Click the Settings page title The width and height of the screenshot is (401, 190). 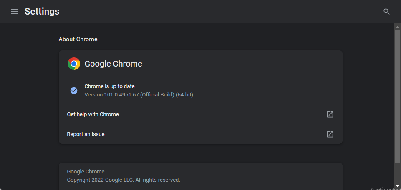tap(42, 12)
